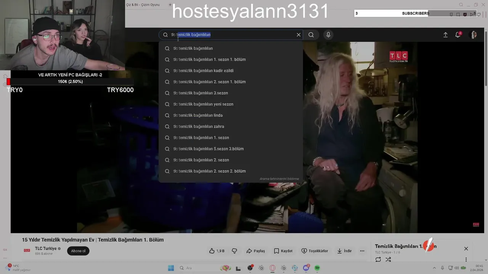
Task: Toggle playlist loop icon
Action: 378,260
